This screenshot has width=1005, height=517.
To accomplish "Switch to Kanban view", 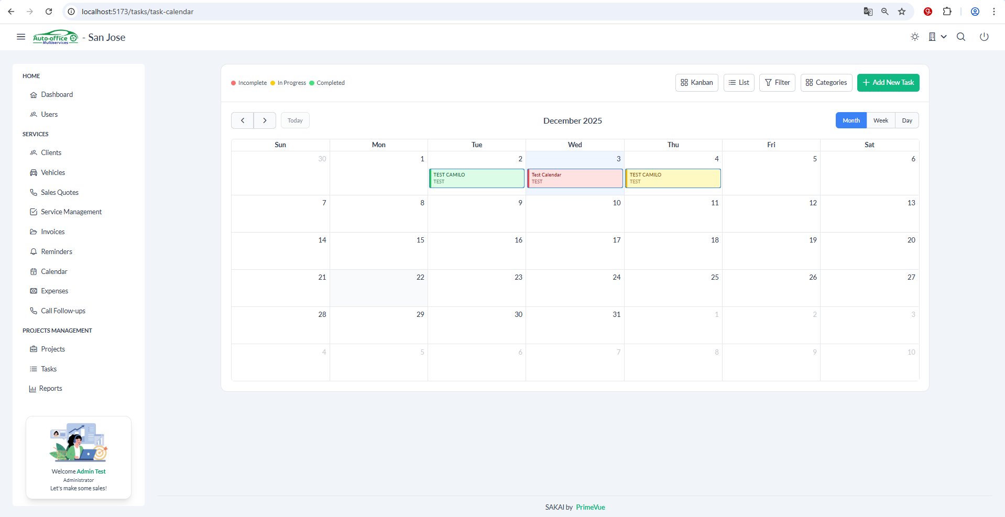I will tap(696, 83).
